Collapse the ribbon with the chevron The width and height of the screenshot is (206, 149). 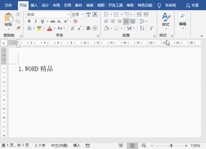pyautogui.click(x=202, y=36)
